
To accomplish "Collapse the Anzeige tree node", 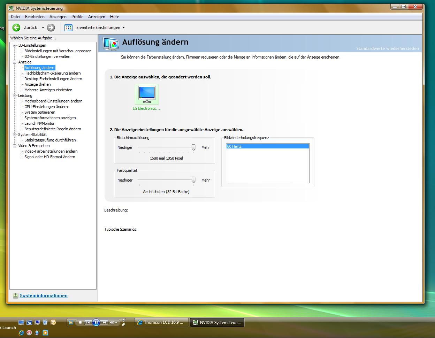I will 15,62.
